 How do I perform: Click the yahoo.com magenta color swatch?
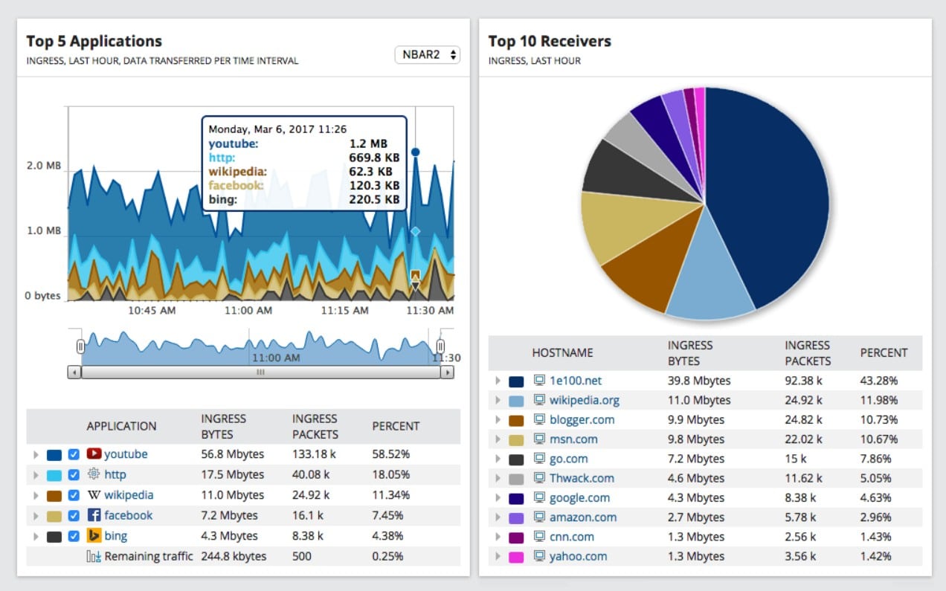pyautogui.click(x=516, y=557)
